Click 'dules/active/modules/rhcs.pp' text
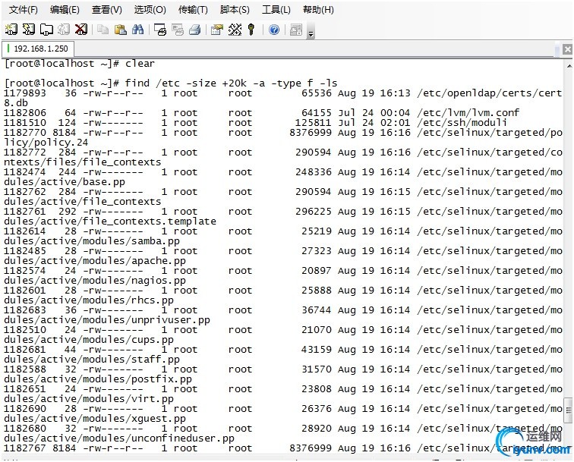The width and height of the screenshot is (574, 462). pos(89,300)
